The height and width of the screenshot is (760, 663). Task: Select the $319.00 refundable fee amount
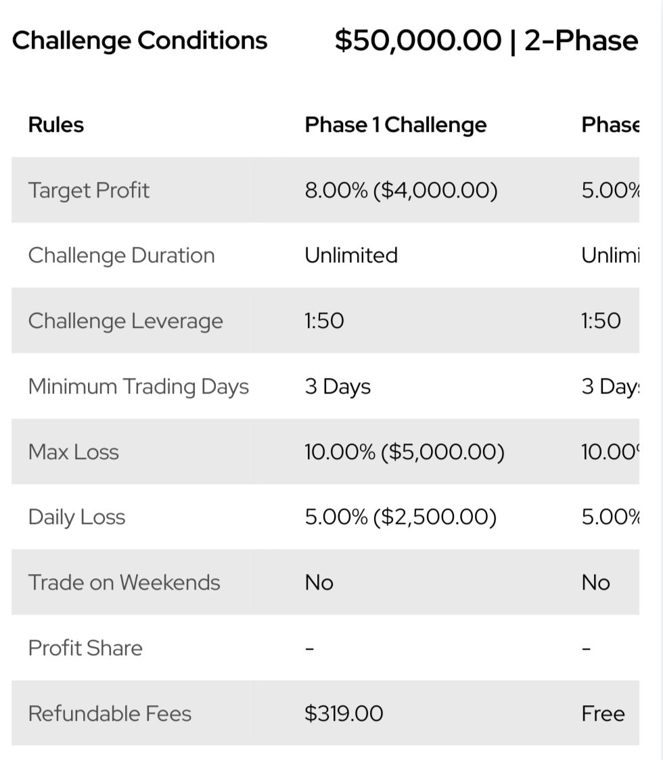(x=343, y=713)
